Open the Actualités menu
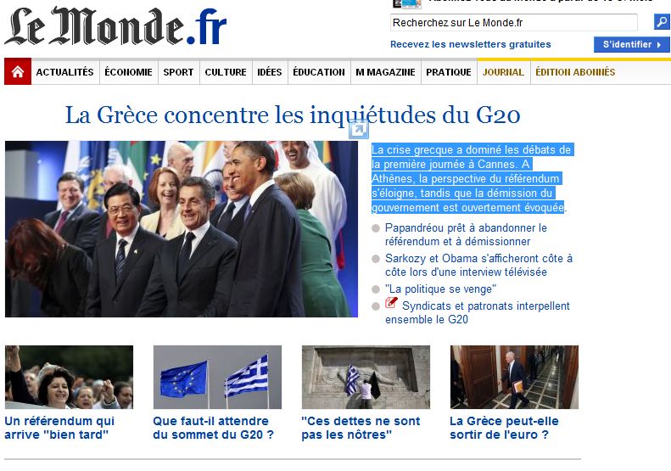Screen dimensions: 671x471 pyautogui.click(x=64, y=72)
